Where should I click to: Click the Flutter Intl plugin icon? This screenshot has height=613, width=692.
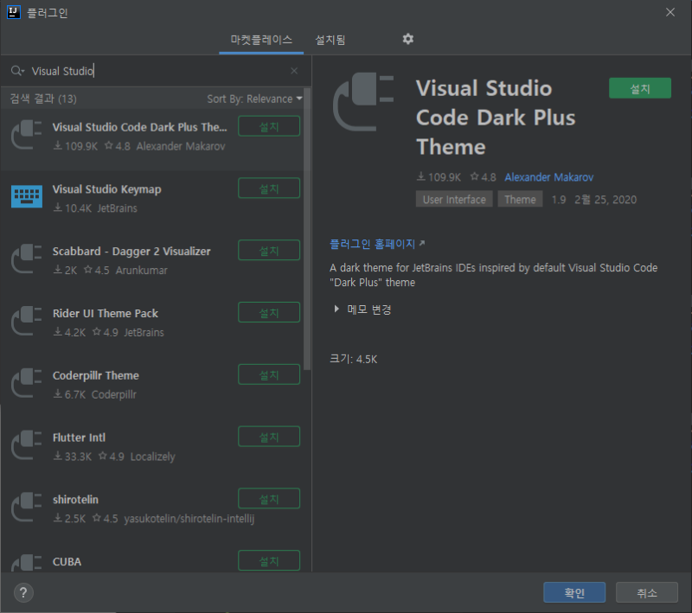pyautogui.click(x=27, y=445)
